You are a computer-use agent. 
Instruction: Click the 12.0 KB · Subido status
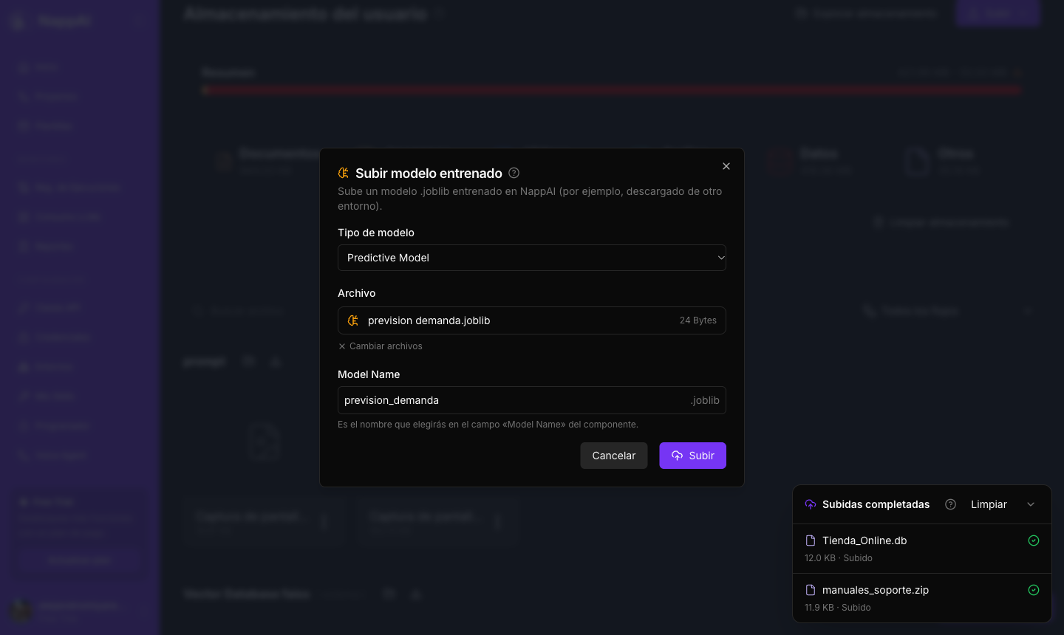click(x=839, y=558)
